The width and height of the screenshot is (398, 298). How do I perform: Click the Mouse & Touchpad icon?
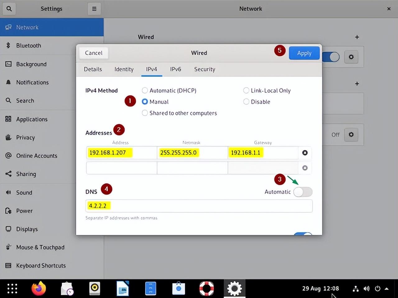8,247
